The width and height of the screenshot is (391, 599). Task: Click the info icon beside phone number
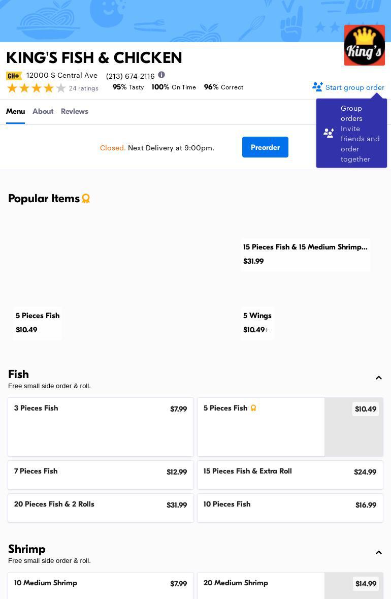point(161,75)
